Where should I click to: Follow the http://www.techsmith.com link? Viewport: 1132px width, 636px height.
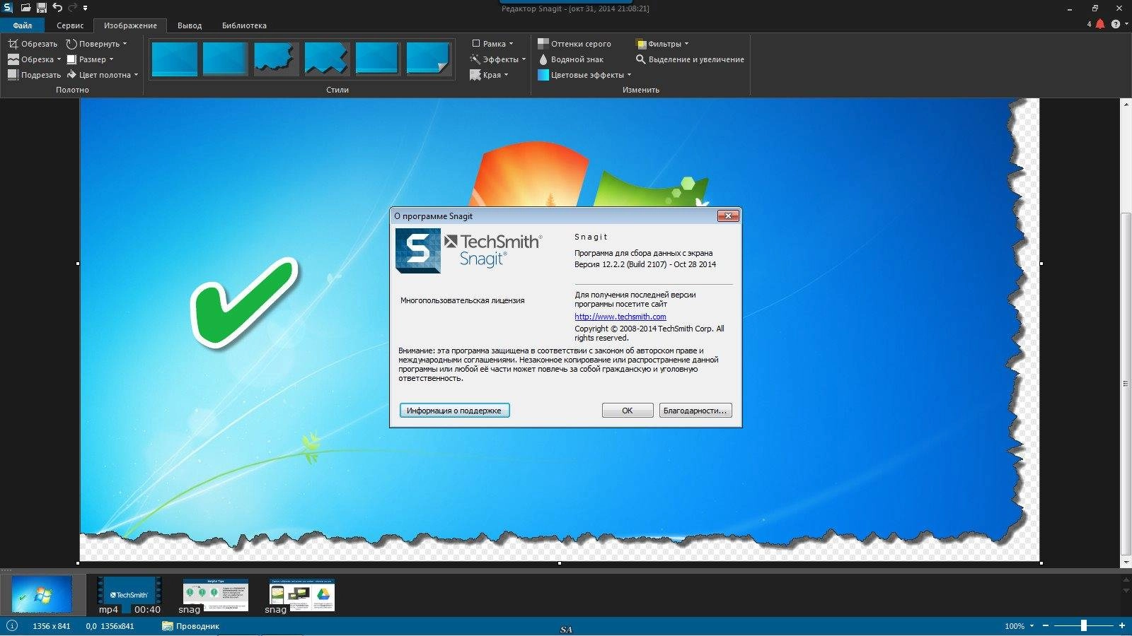point(620,317)
